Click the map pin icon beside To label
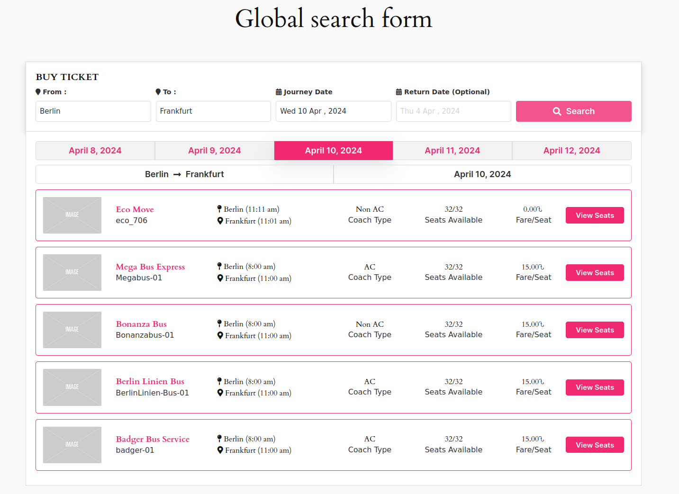The image size is (679, 494). coord(158,92)
